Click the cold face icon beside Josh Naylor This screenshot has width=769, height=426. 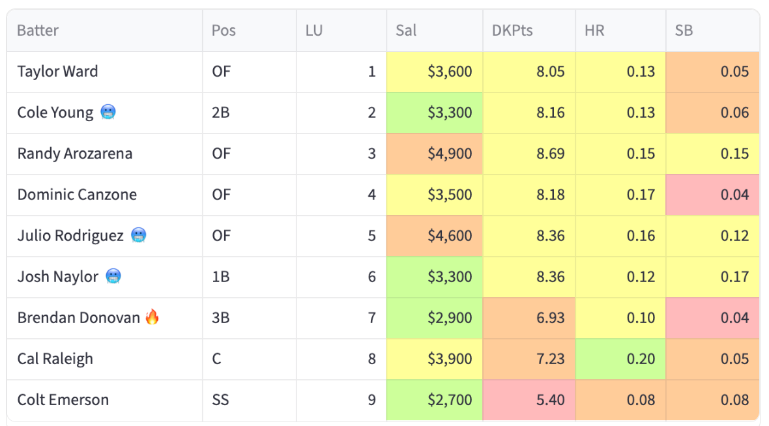(x=113, y=276)
